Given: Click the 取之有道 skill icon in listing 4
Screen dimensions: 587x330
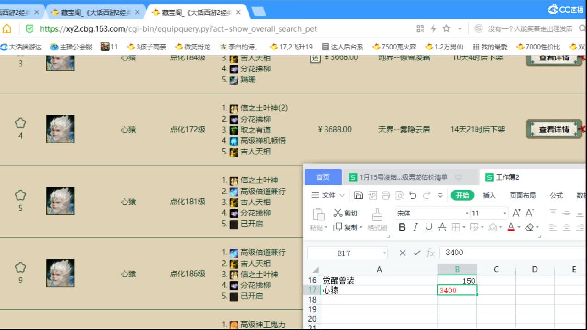Looking at the screenshot, I should (234, 130).
